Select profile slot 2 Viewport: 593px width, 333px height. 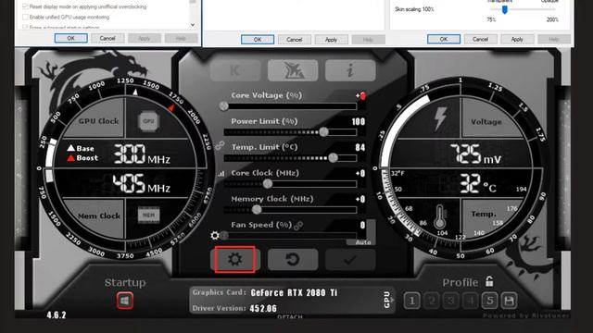pyautogui.click(x=432, y=301)
